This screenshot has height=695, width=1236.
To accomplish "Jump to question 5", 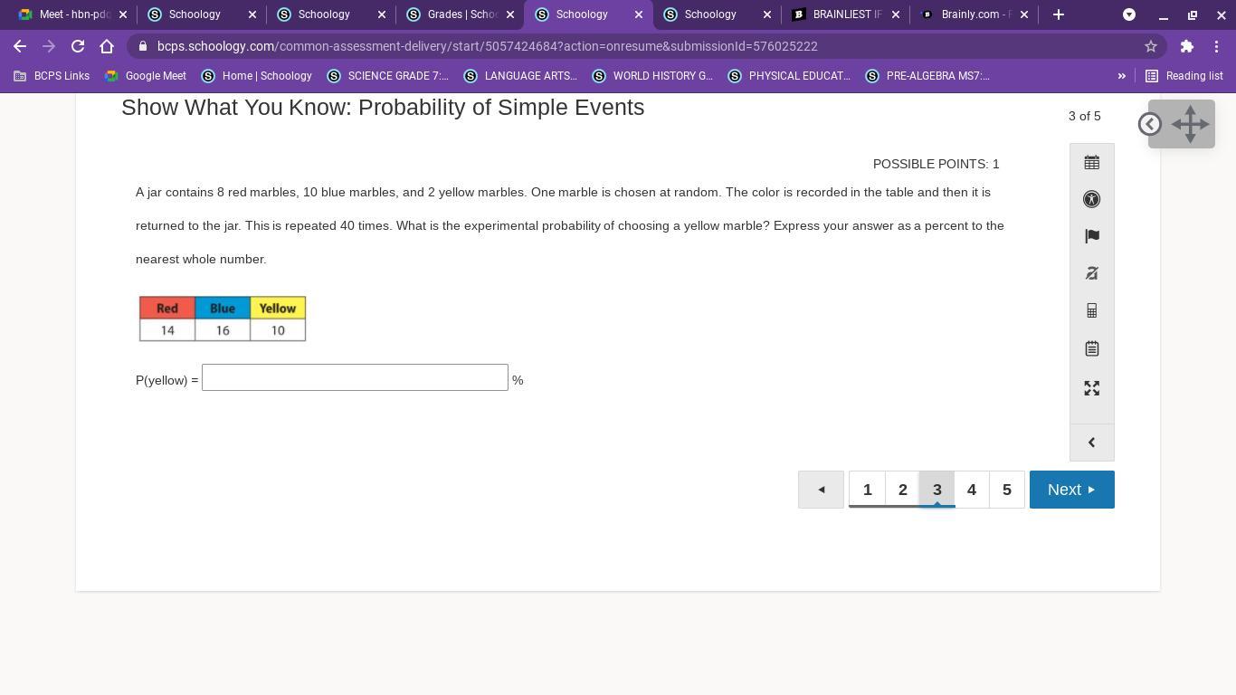I will (1007, 490).
